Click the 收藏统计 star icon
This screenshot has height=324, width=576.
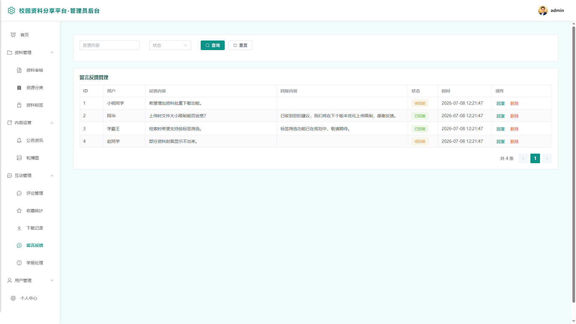[x=19, y=211]
